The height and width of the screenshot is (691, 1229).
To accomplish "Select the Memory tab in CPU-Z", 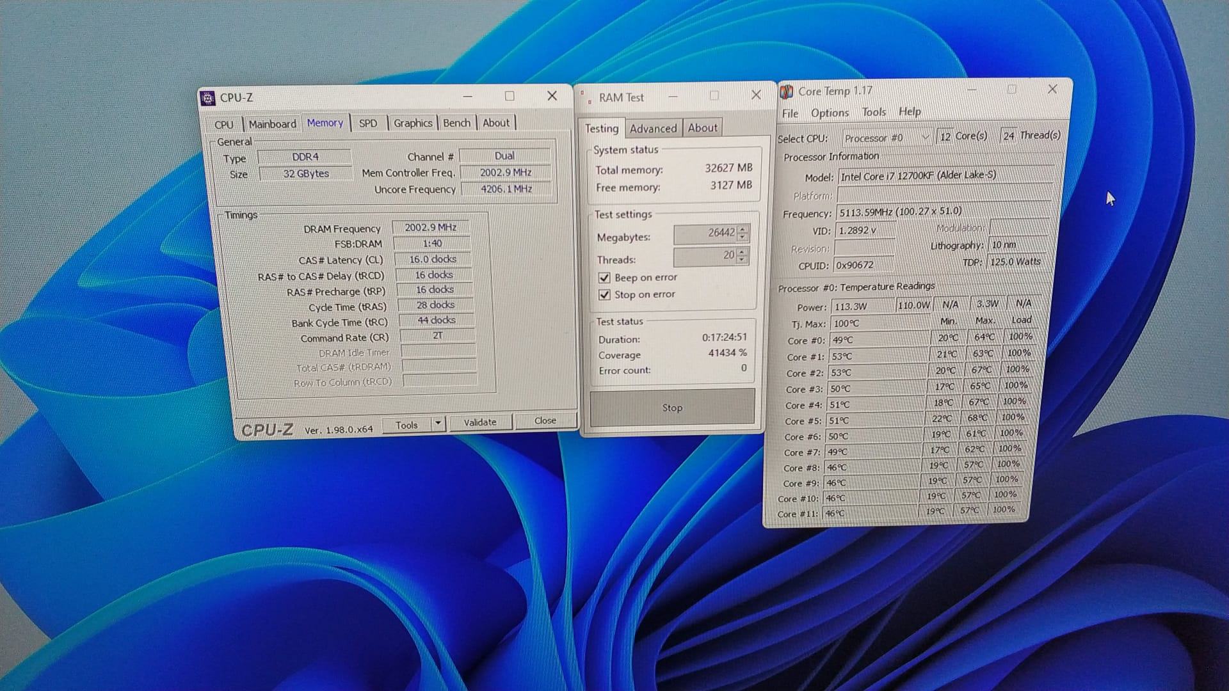I will [325, 123].
